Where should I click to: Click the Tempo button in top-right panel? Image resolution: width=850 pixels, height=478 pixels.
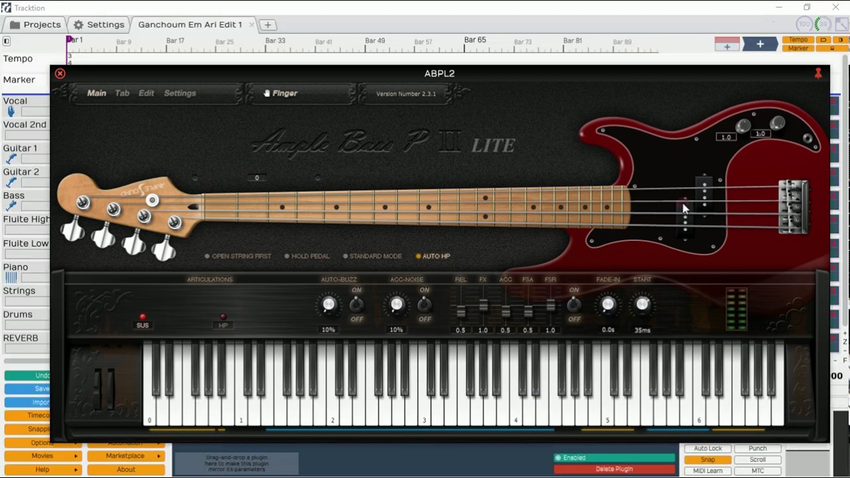pyautogui.click(x=798, y=40)
